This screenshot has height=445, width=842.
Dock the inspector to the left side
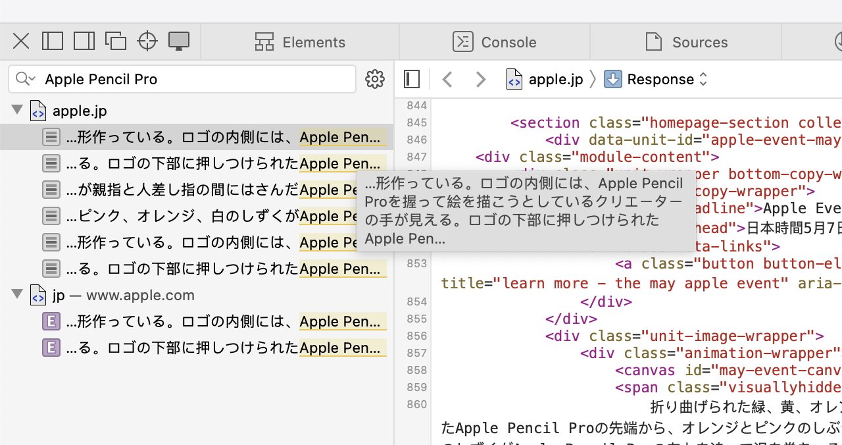(53, 41)
